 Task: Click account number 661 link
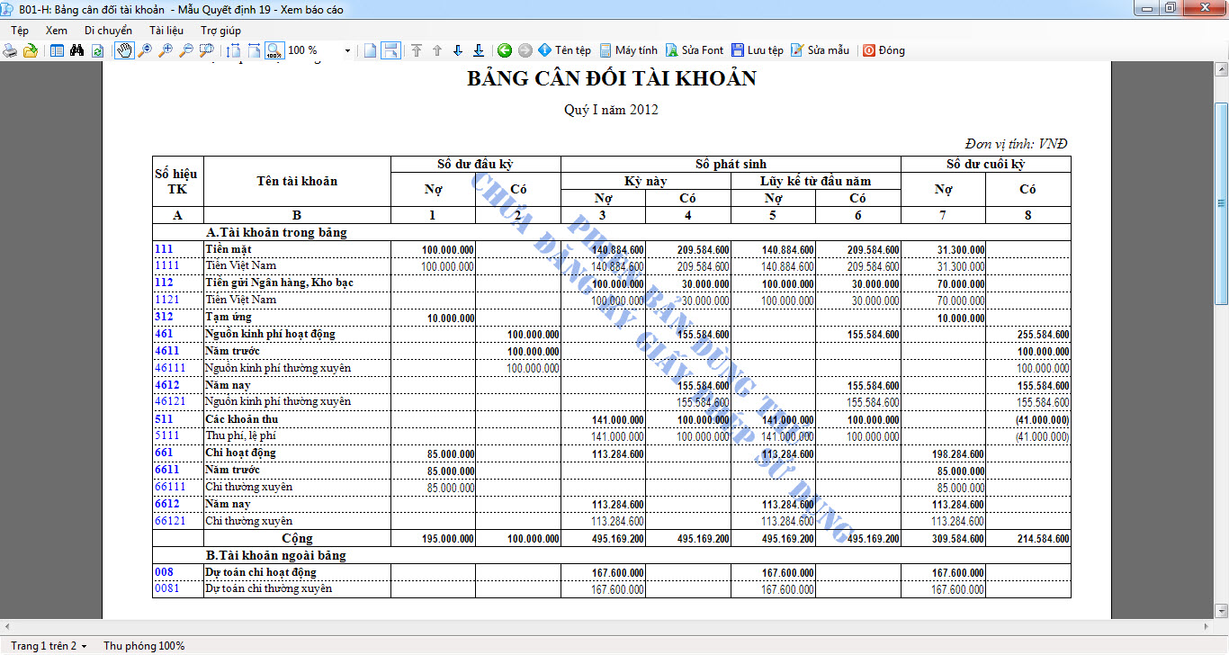164,453
